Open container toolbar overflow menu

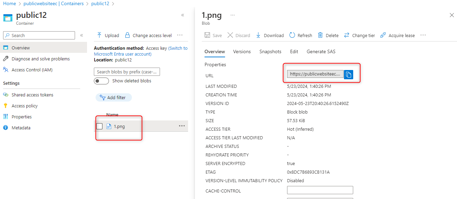coord(180,35)
